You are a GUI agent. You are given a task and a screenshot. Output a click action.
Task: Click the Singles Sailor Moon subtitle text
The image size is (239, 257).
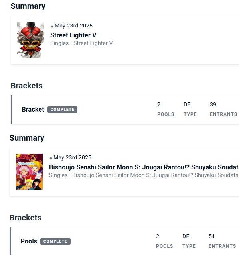pos(144,175)
